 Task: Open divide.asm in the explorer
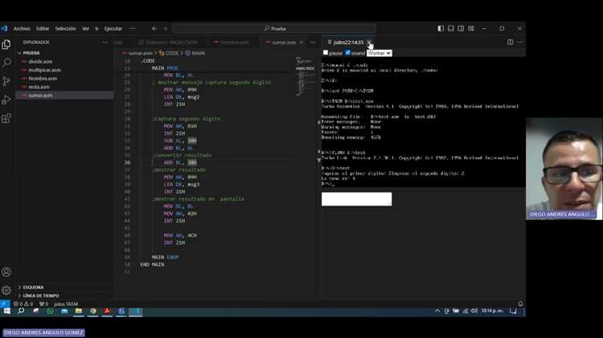point(64,62)
